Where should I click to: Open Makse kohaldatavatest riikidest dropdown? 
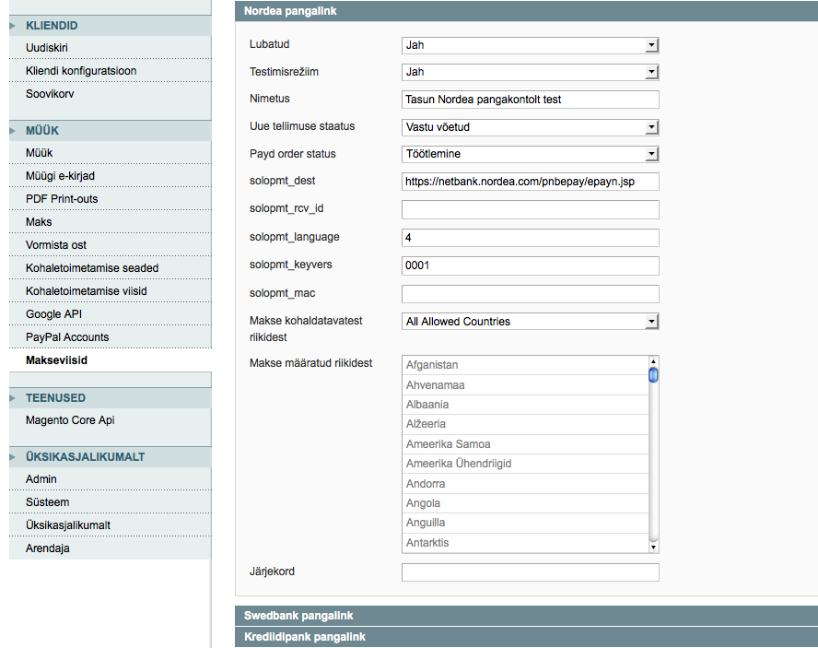coord(530,322)
